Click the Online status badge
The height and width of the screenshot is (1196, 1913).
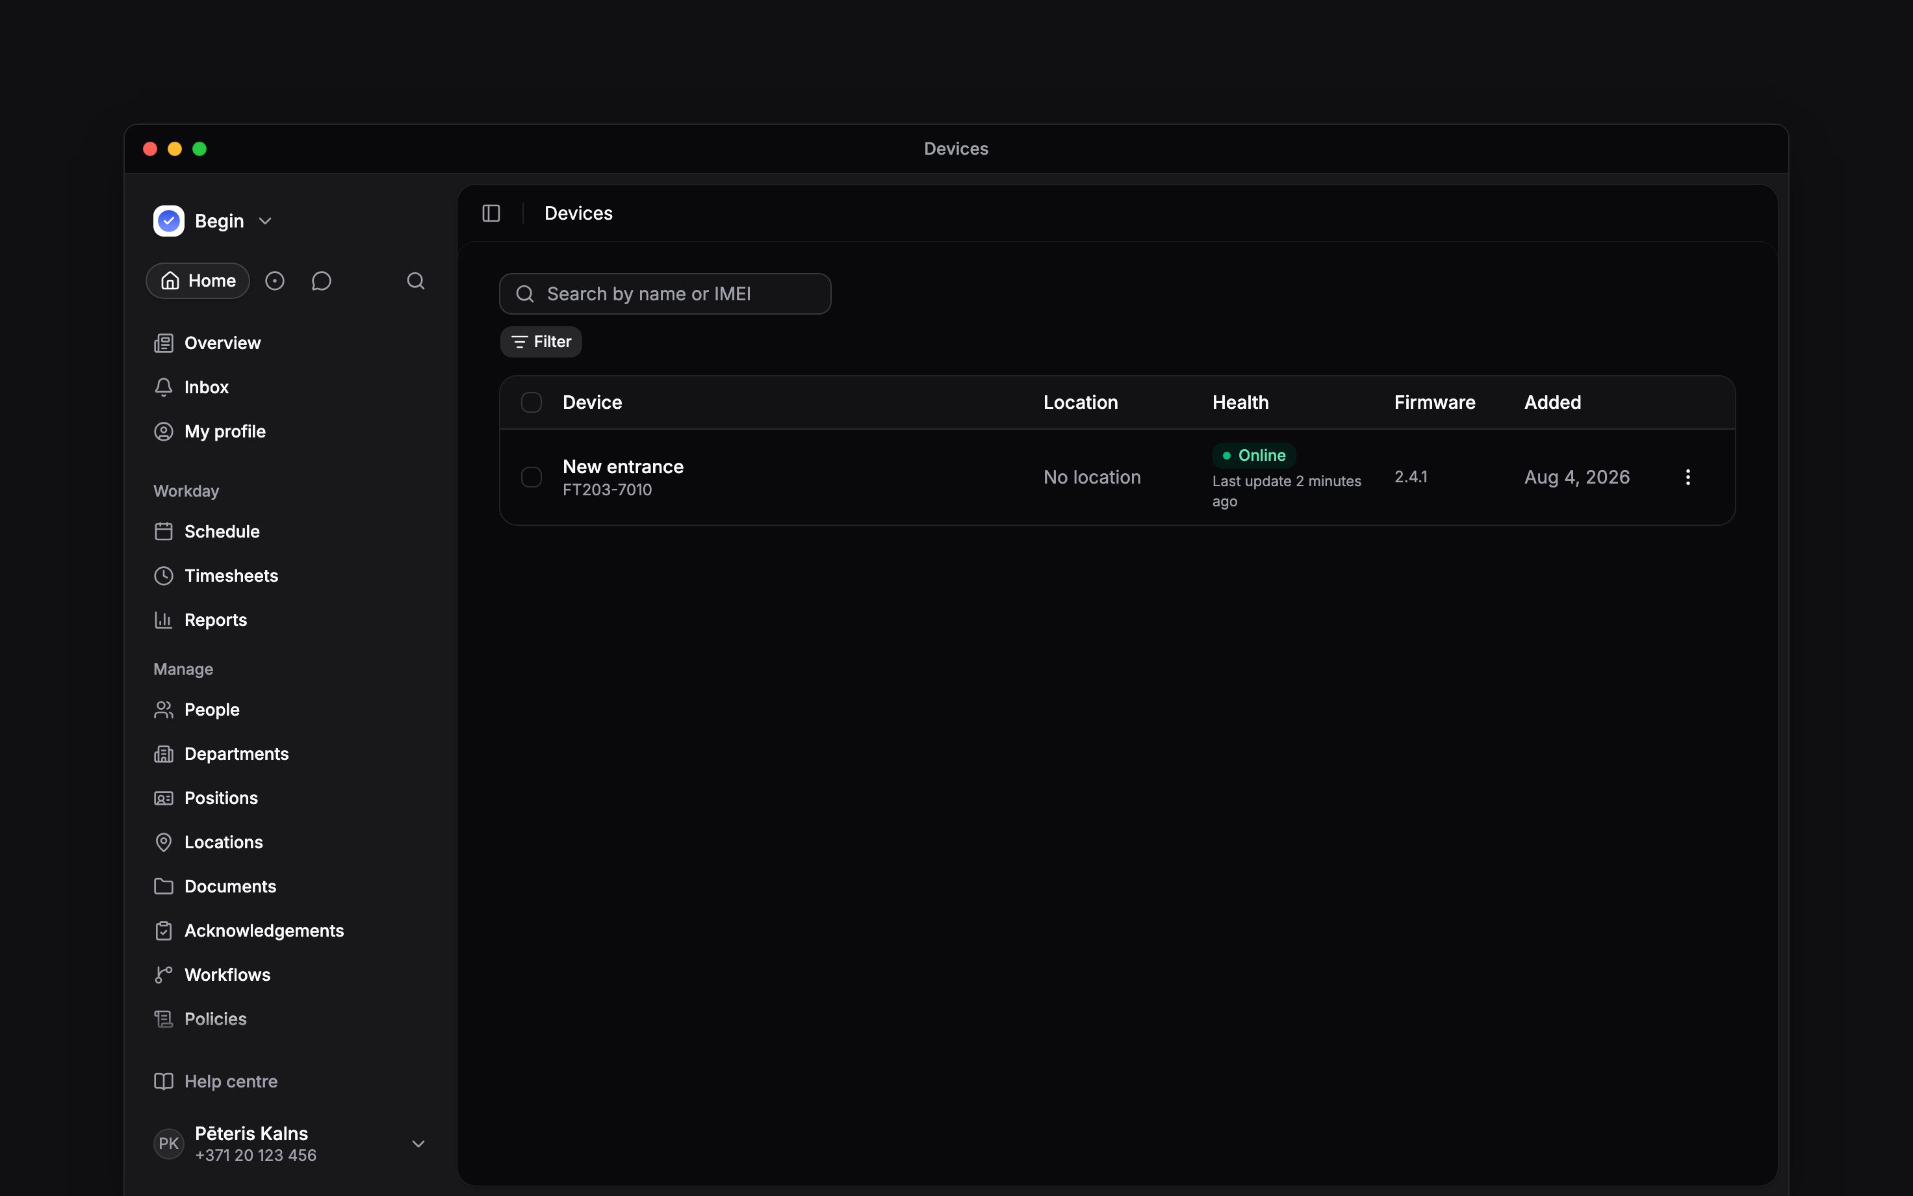1253,456
